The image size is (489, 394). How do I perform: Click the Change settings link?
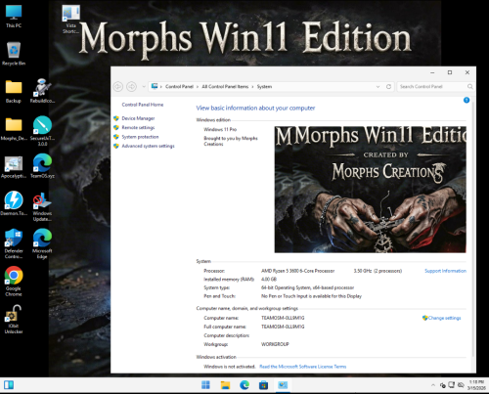(x=444, y=318)
